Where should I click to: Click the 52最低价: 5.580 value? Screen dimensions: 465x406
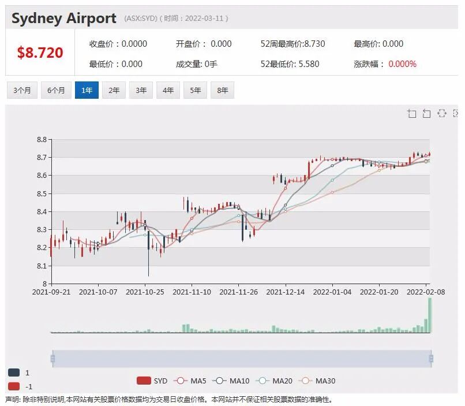point(290,64)
